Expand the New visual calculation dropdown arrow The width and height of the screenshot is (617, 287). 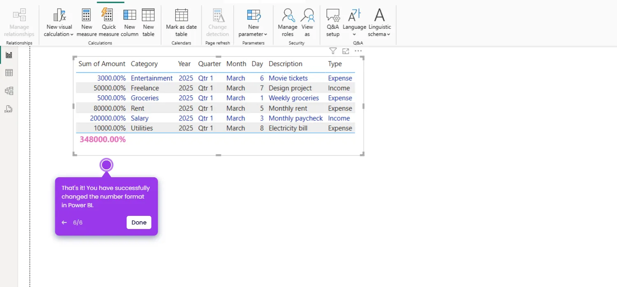72,35
